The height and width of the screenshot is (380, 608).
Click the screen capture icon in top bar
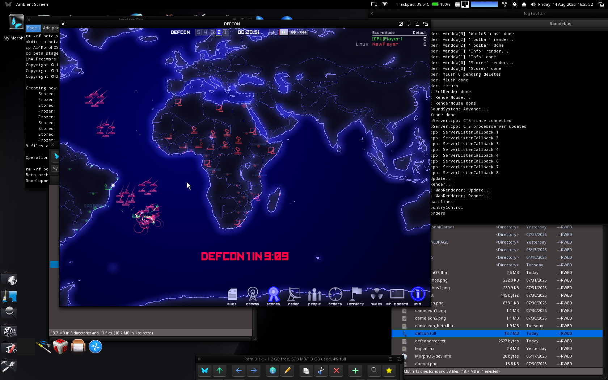[374, 4]
